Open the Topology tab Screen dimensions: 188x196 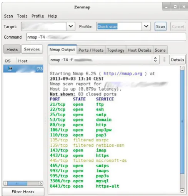116,50
